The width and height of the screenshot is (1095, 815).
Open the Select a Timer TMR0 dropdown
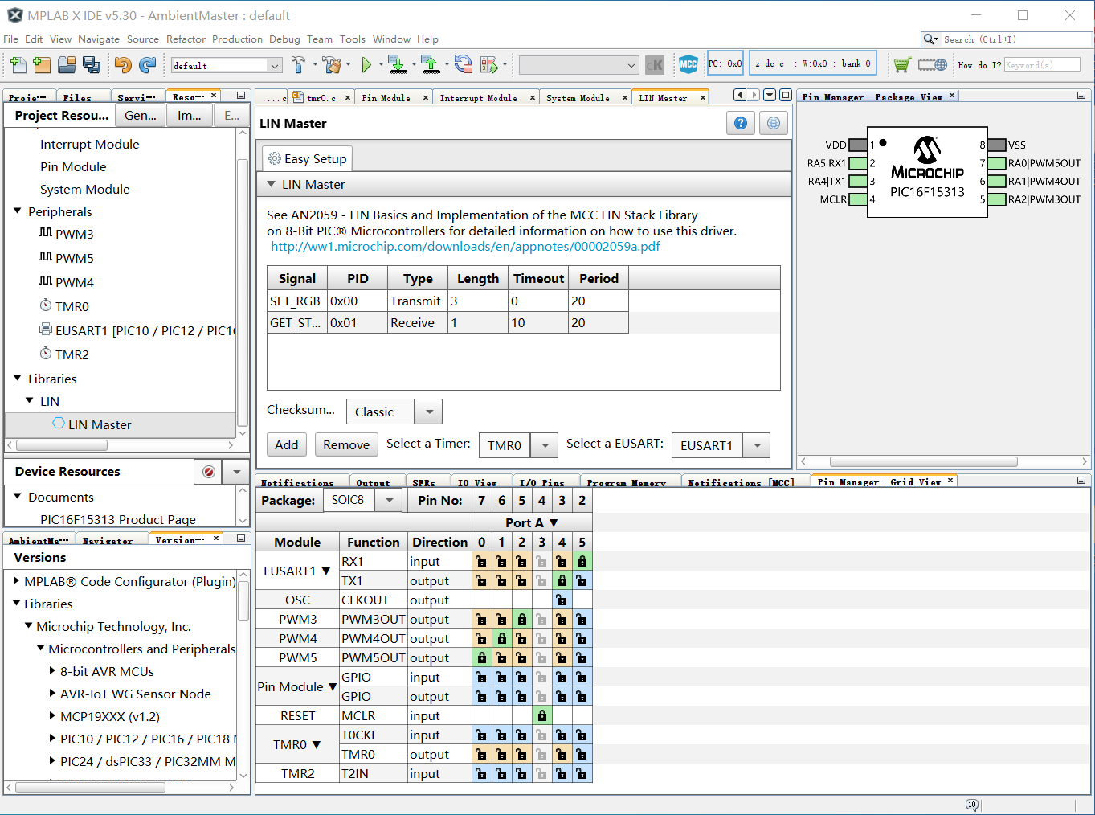[x=545, y=445]
